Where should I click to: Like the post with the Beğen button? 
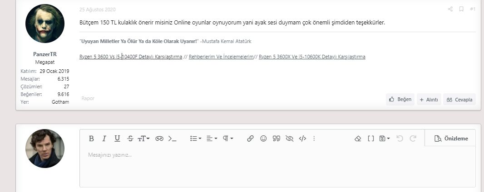click(400, 99)
